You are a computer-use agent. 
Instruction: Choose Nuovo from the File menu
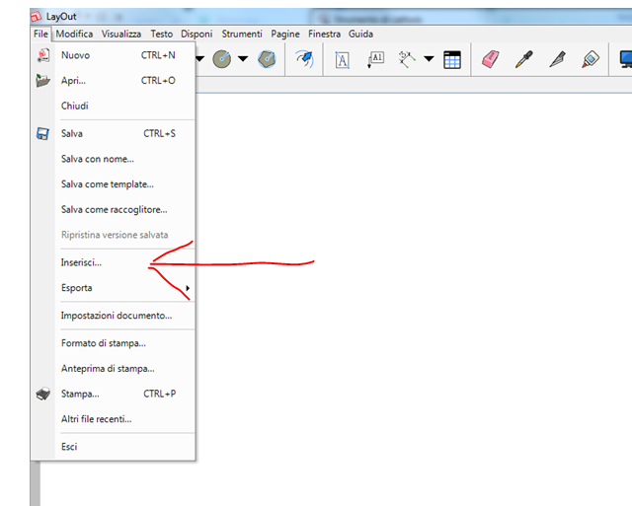(75, 55)
